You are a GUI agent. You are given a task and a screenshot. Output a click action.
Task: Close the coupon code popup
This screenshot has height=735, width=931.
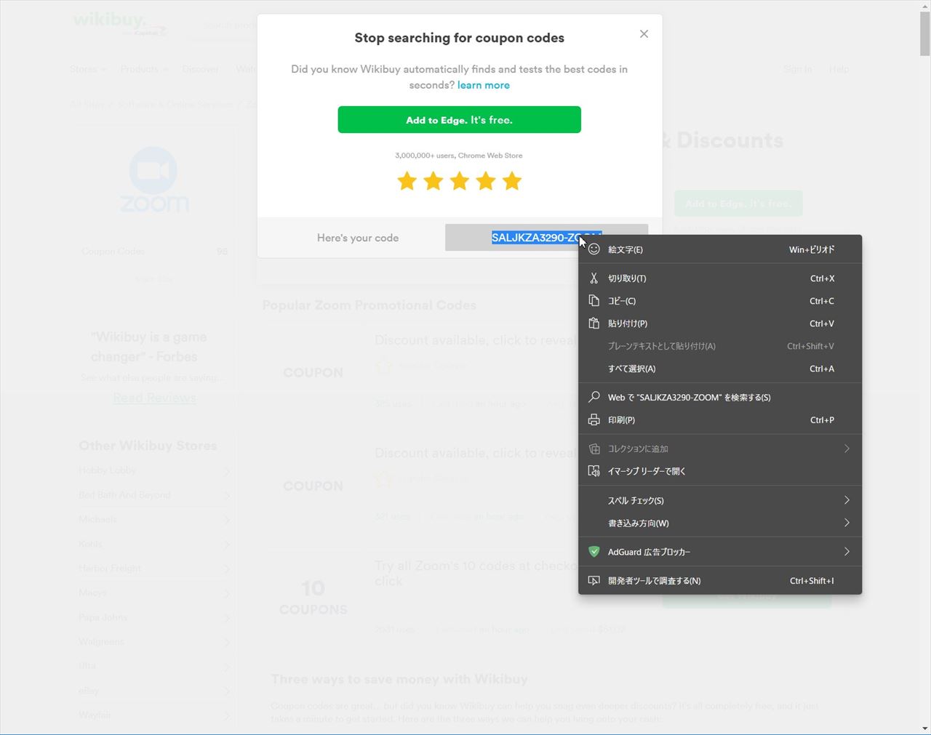coord(644,34)
